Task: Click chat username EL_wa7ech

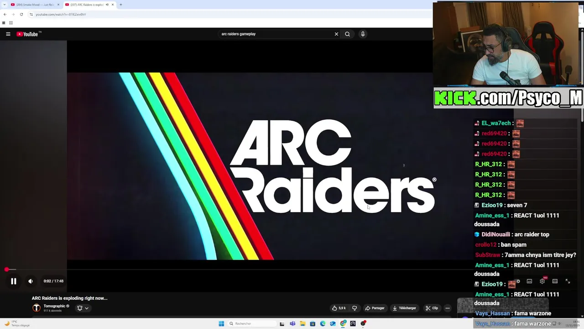Action: point(496,123)
